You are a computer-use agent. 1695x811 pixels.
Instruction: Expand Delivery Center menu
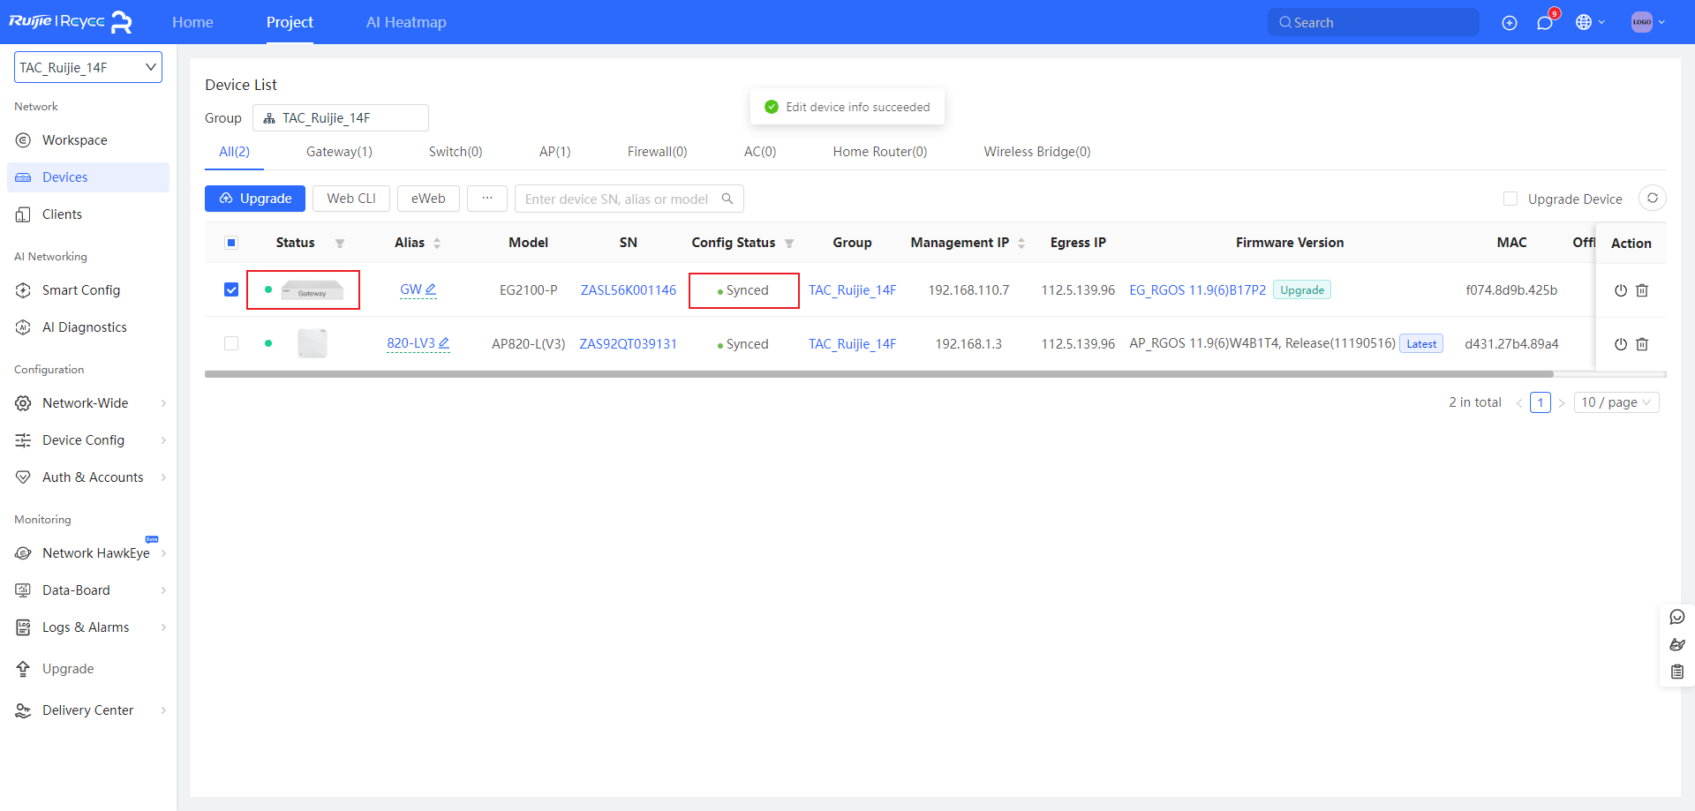point(87,710)
